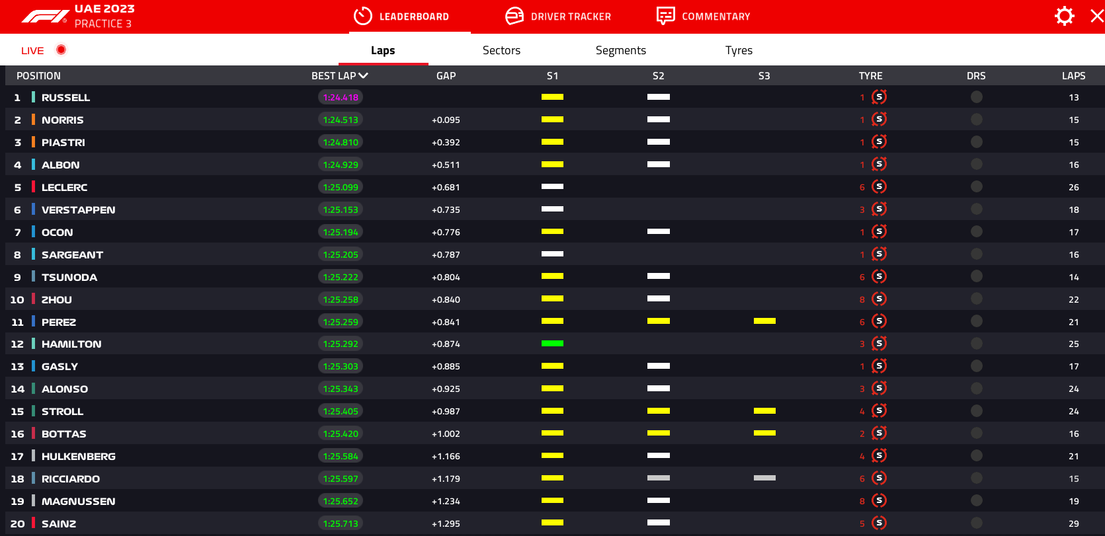This screenshot has width=1105, height=536.
Task: Select the Segments sub-tab
Action: point(621,50)
